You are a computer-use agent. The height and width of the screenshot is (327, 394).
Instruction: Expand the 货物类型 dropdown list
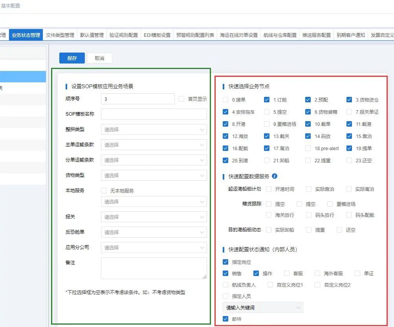154,175
